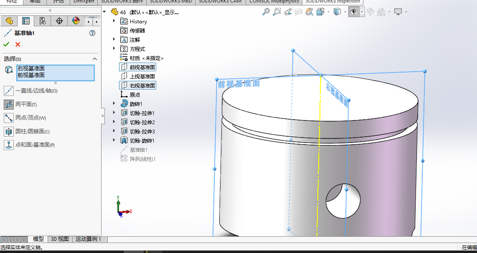
Task: Switch to the SOLIDWORKS CAM tab
Action: [x=220, y=2]
